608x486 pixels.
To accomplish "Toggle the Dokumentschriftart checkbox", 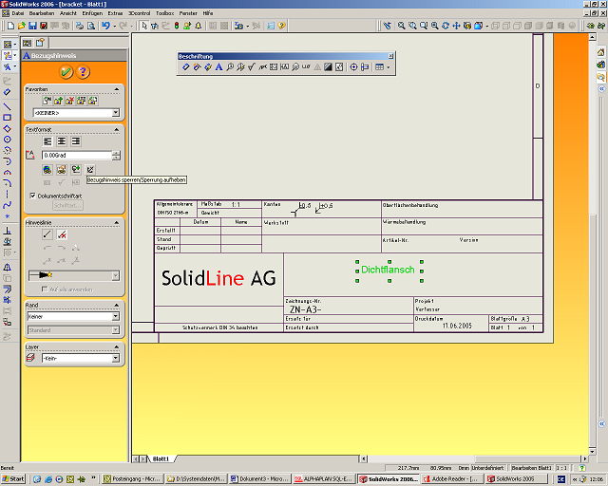I will (32, 196).
